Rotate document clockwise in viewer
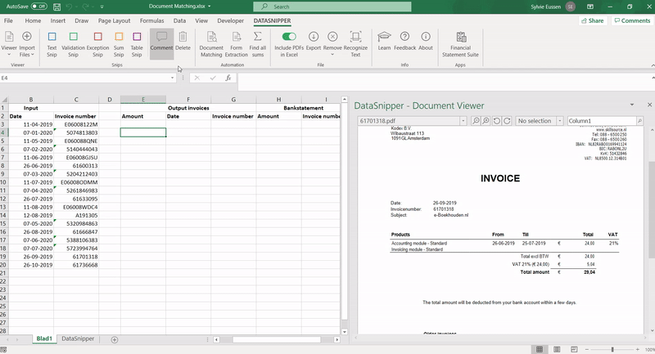655x354 pixels. pos(507,121)
